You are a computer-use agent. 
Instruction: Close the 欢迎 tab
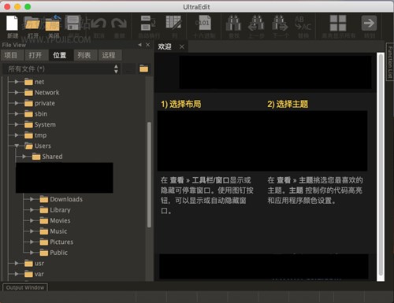182,47
